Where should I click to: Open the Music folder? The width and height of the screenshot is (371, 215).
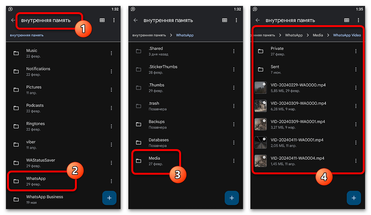coord(63,53)
